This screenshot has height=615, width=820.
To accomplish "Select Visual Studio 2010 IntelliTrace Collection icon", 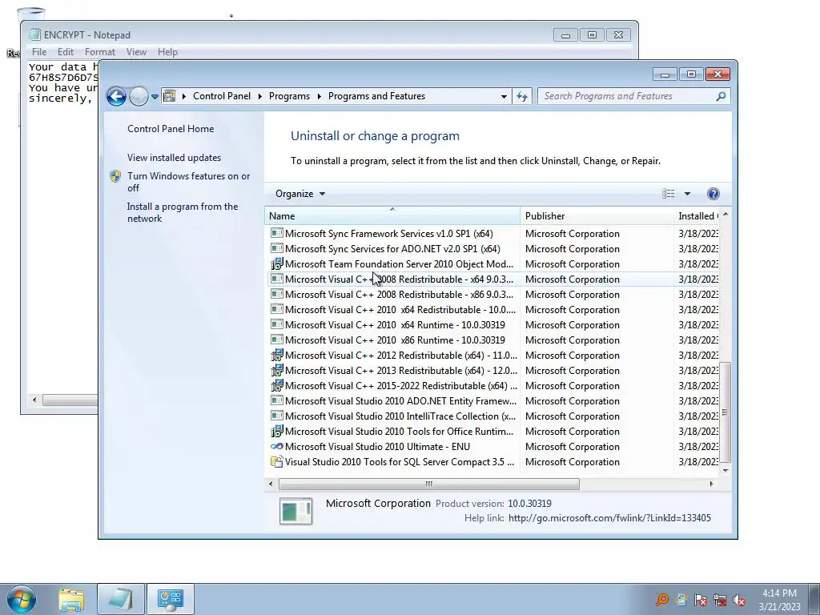I will click(276, 416).
